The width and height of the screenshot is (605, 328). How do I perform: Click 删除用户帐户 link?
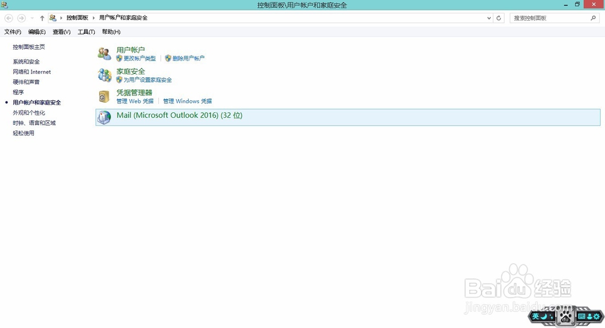[188, 58]
